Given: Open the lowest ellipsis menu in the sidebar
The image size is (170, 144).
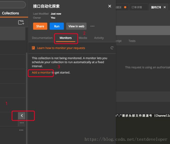Looking at the screenshot, I should (21, 130).
